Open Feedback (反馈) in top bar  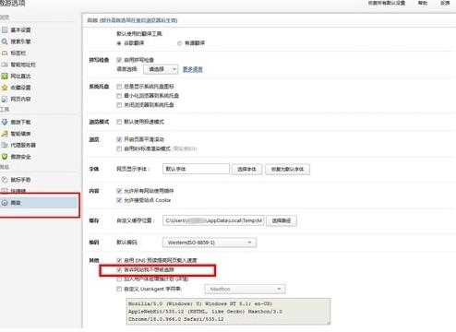coord(445,3)
